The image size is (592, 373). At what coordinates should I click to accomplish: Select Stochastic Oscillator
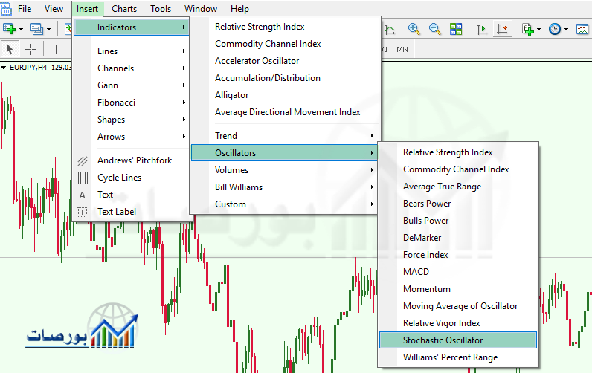point(458,340)
